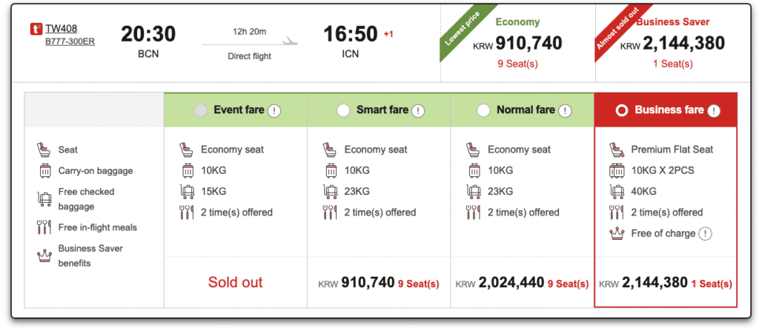Click the departure time 20:30
This screenshot has width=759, height=328.
(x=148, y=34)
